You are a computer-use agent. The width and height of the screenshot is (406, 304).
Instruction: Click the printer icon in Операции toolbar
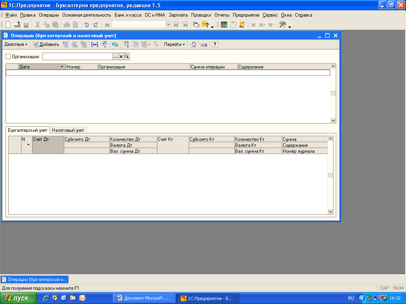pos(204,44)
